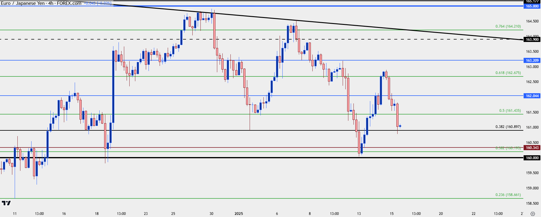Image resolution: width=541 pixels, height=217 pixels.
Task: Click the 20 date label on time axis
Action: (x=441, y=214)
